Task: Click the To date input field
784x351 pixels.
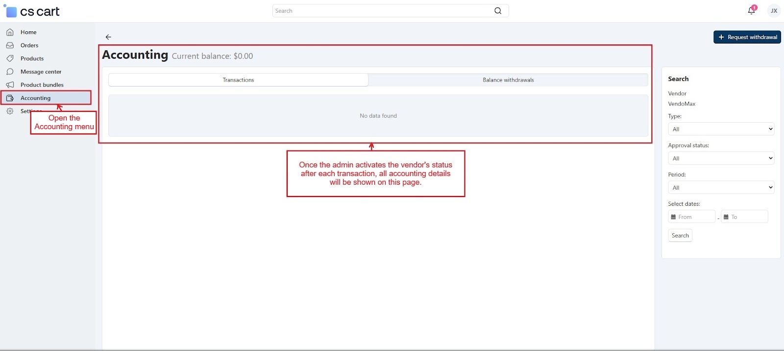Action: pos(744,217)
